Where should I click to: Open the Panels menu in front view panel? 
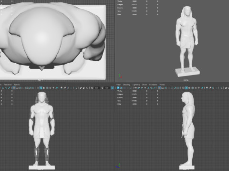coord(17,85)
